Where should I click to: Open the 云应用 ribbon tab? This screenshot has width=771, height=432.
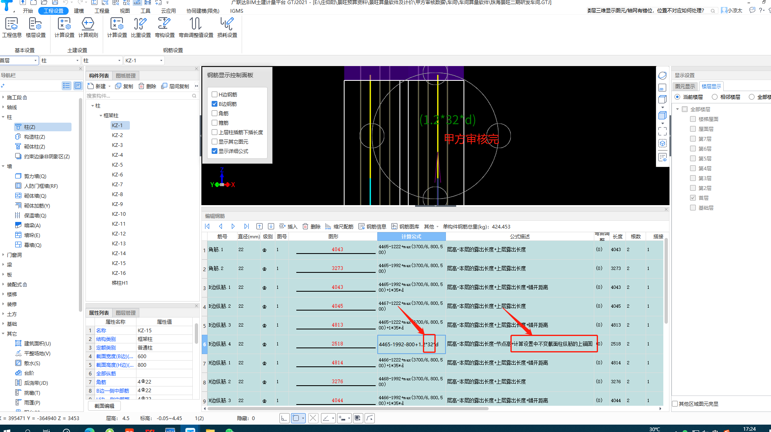coord(169,11)
